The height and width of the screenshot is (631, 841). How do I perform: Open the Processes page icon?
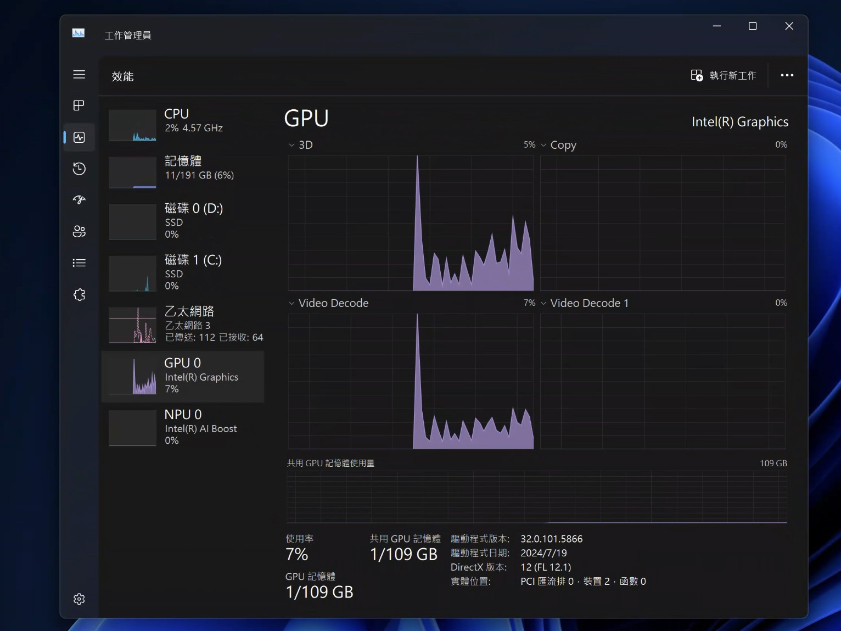pos(79,105)
